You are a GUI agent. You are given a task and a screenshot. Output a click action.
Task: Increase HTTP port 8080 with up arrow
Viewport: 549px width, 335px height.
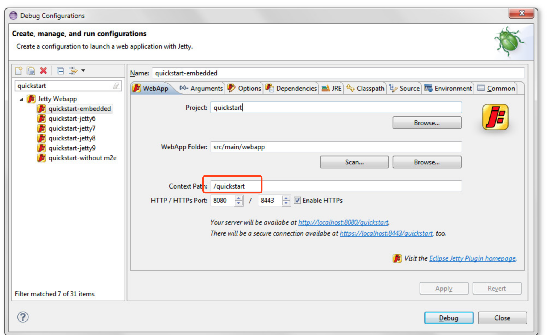tap(239, 198)
